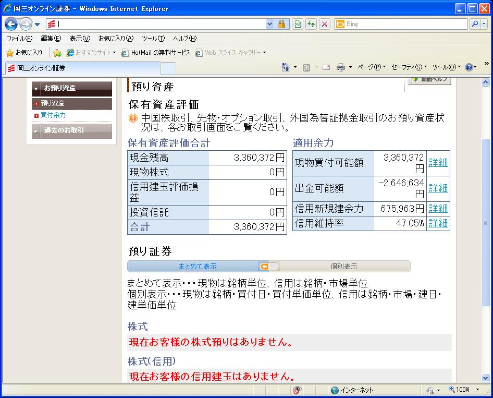This screenshot has width=493, height=398.
Task: Open 詳細 link for 出金可能額
Action: 438,188
